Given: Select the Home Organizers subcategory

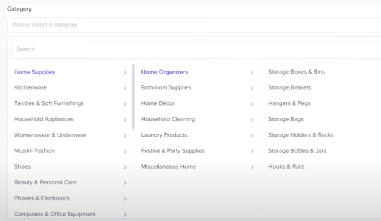Looking at the screenshot, I should click(164, 72).
